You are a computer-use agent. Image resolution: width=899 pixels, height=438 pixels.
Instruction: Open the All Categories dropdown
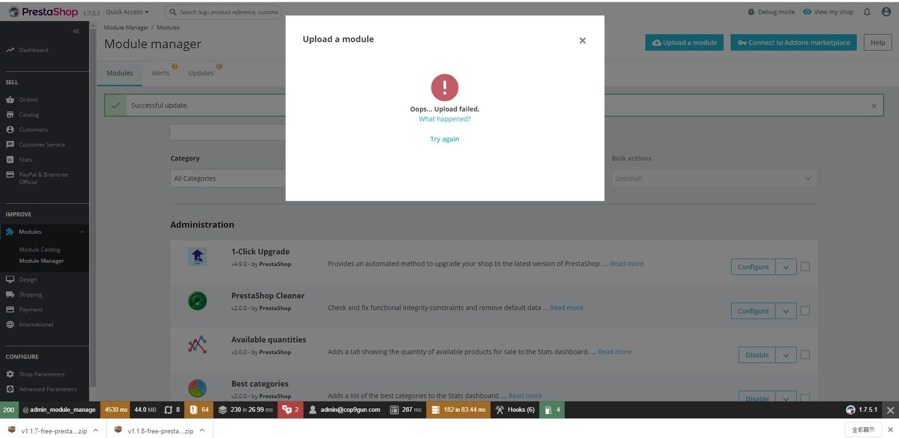tap(228, 178)
